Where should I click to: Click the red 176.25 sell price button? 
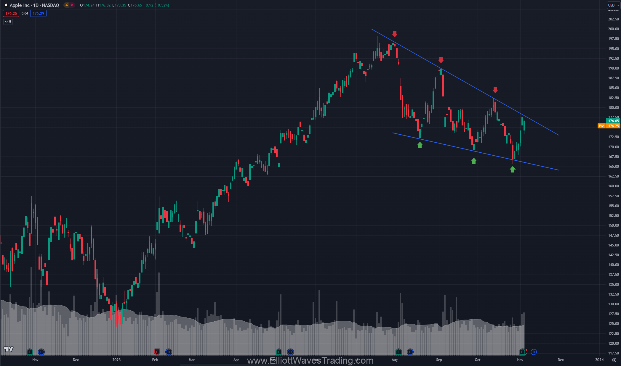click(11, 13)
